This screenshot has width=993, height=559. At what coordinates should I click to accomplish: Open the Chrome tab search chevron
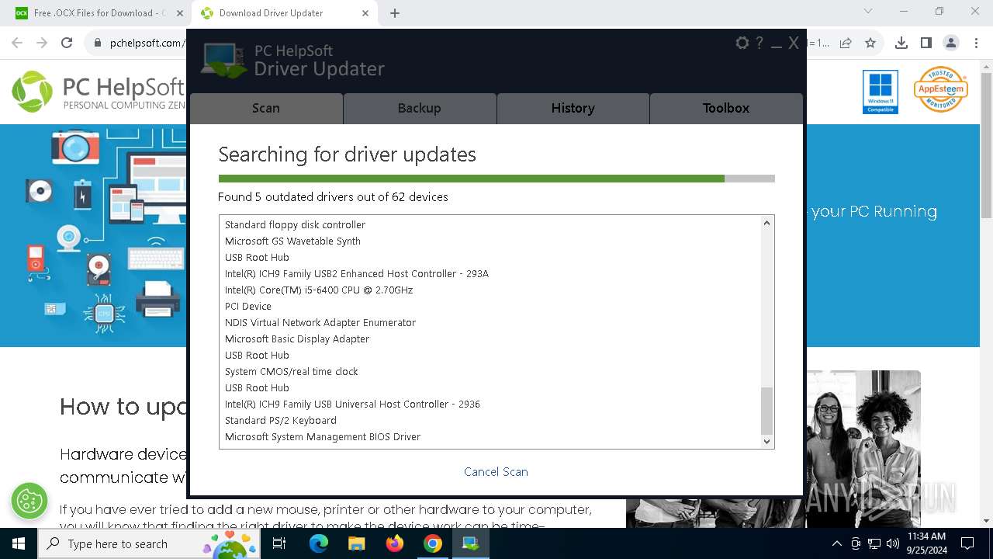point(868,12)
